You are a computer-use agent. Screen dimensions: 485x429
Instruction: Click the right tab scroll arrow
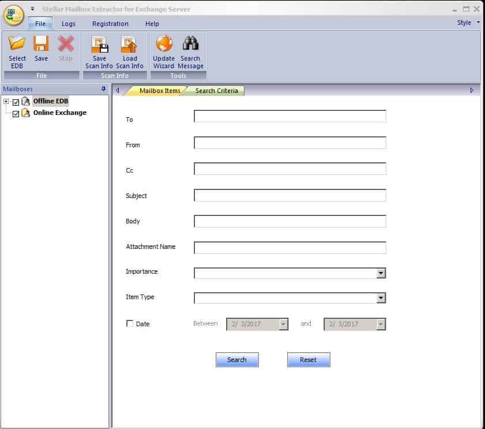(471, 90)
